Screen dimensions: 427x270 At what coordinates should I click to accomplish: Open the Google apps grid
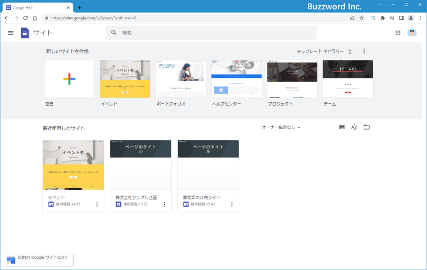(x=398, y=33)
